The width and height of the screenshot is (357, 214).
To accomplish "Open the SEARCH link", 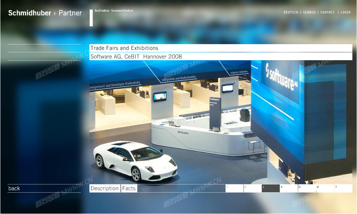I will click(x=309, y=12).
